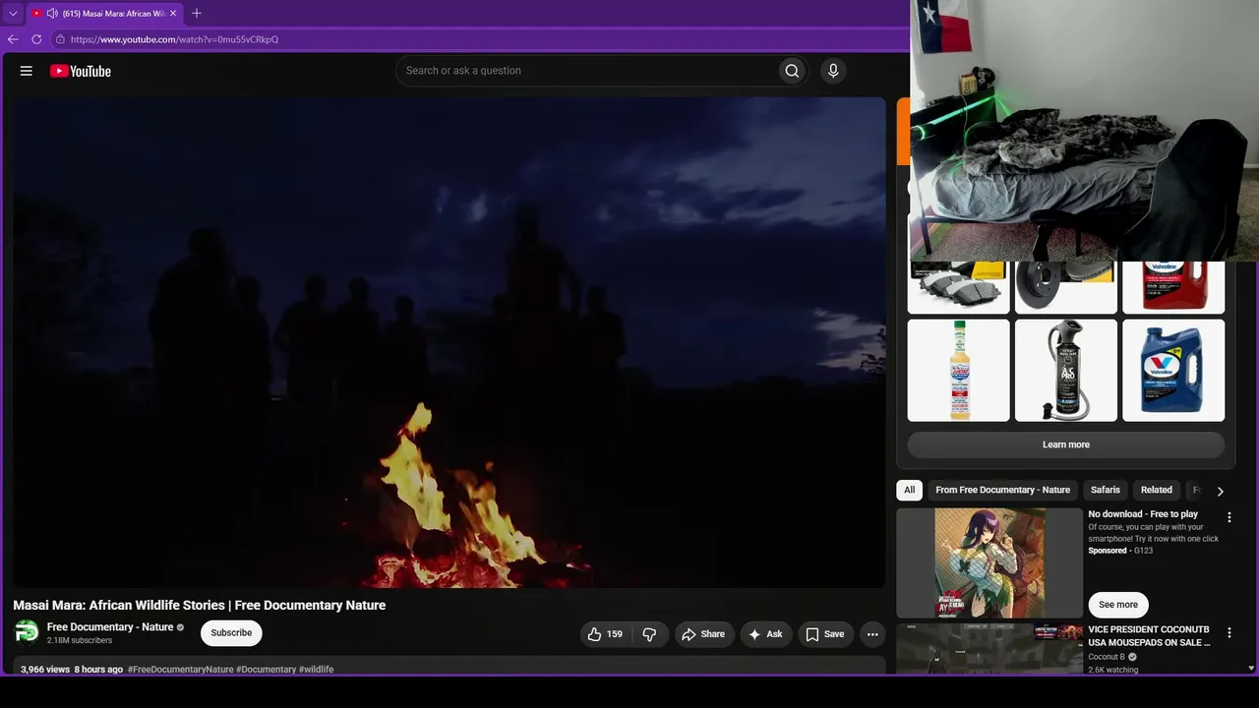Open the sponsored anime game ad thumbnail
The height and width of the screenshot is (708, 1259).
click(989, 562)
